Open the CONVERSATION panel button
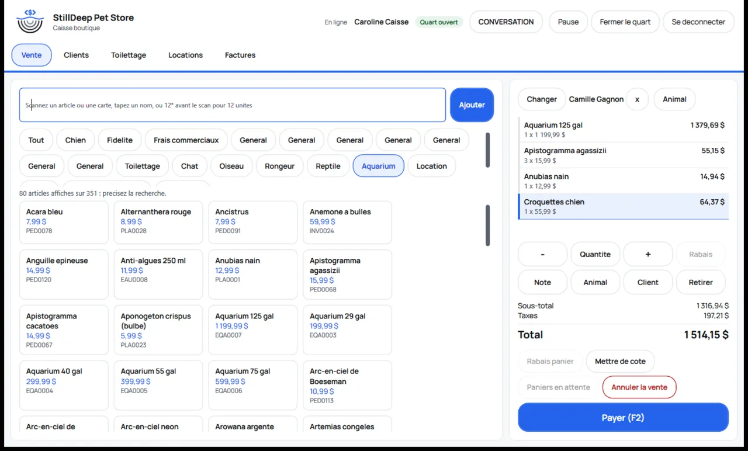The image size is (748, 451). [506, 22]
